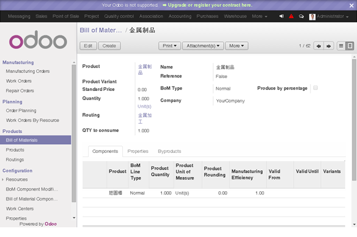Expand the More menu in top navigation
The height and width of the screenshot is (237, 357).
(x=259, y=16)
